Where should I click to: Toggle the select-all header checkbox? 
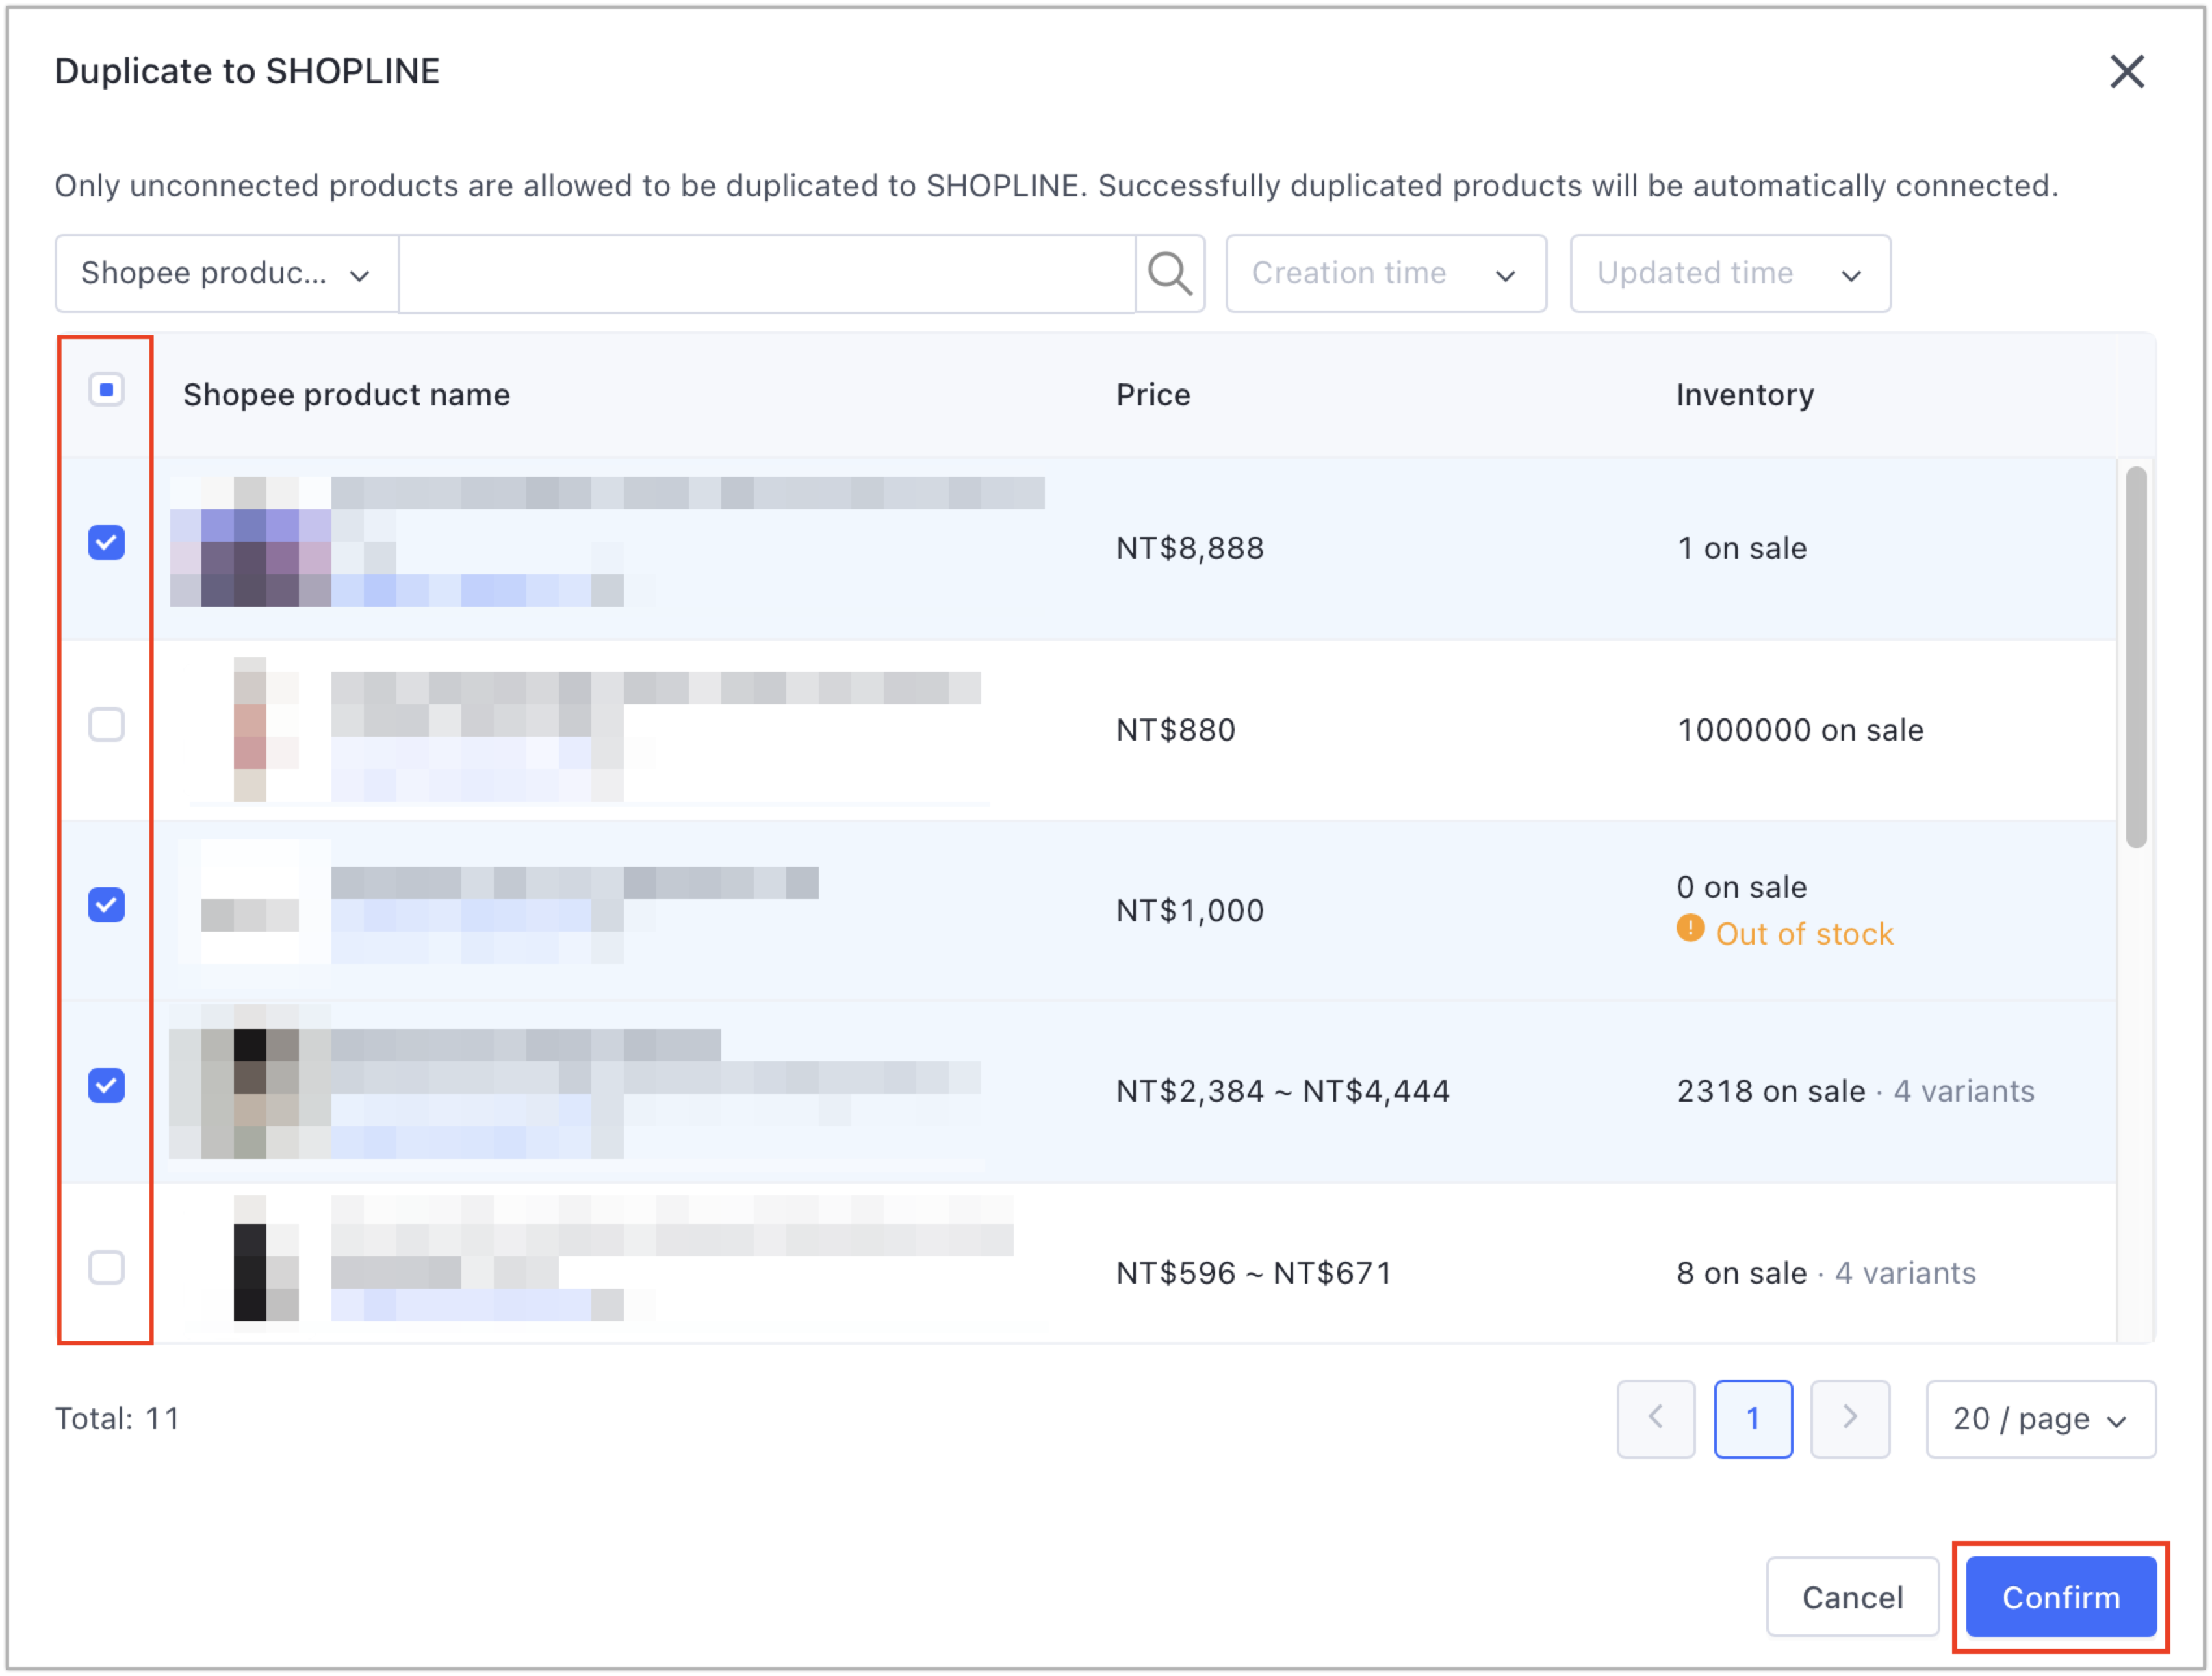point(107,390)
